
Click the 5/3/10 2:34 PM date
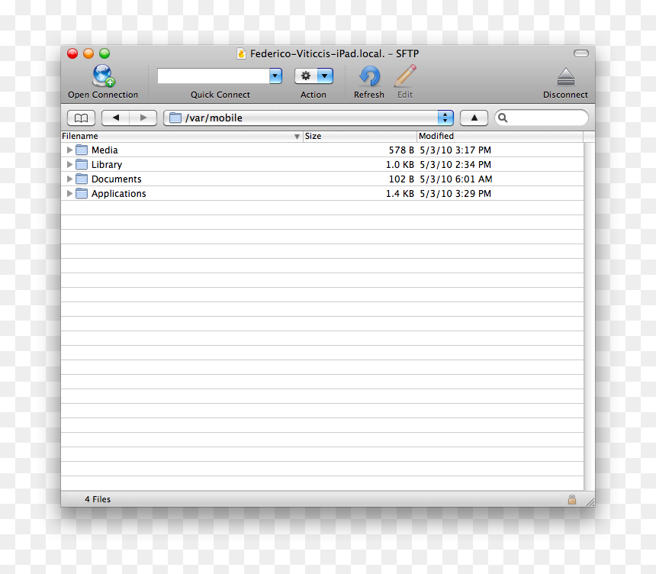click(x=455, y=165)
